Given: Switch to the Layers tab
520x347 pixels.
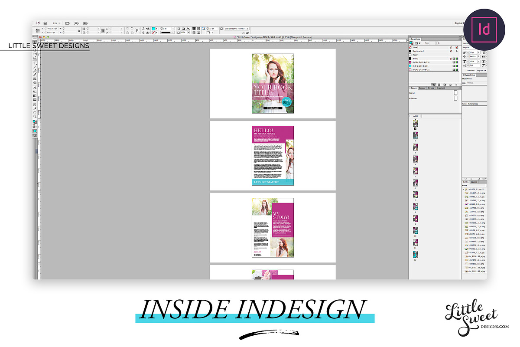Looking at the screenshot, I should coord(474,182).
